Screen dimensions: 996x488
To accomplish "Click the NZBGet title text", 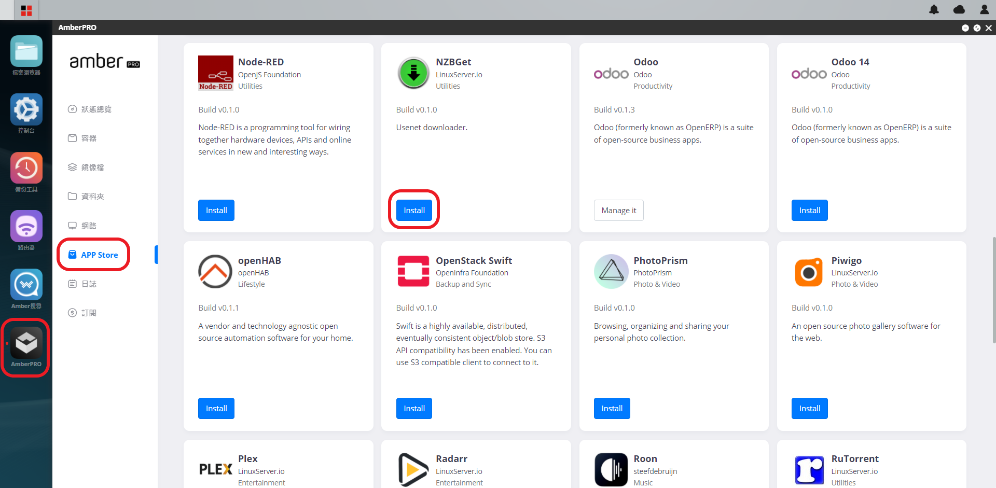I will [x=453, y=62].
